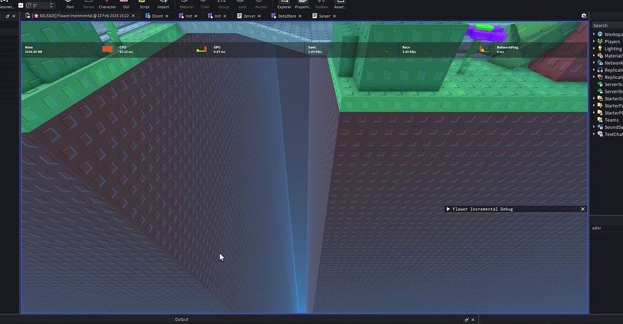The width and height of the screenshot is (623, 324).
Task: Click the Script toolbar button
Action: 145,4
